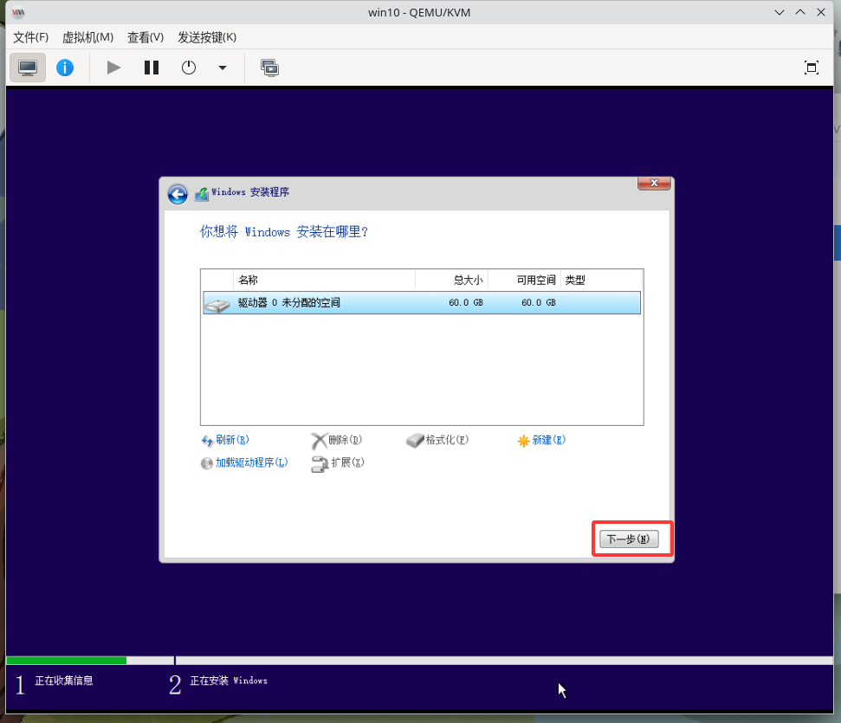841x723 pixels.
Task: Open the 虚拟机(M) menu
Action: point(88,37)
